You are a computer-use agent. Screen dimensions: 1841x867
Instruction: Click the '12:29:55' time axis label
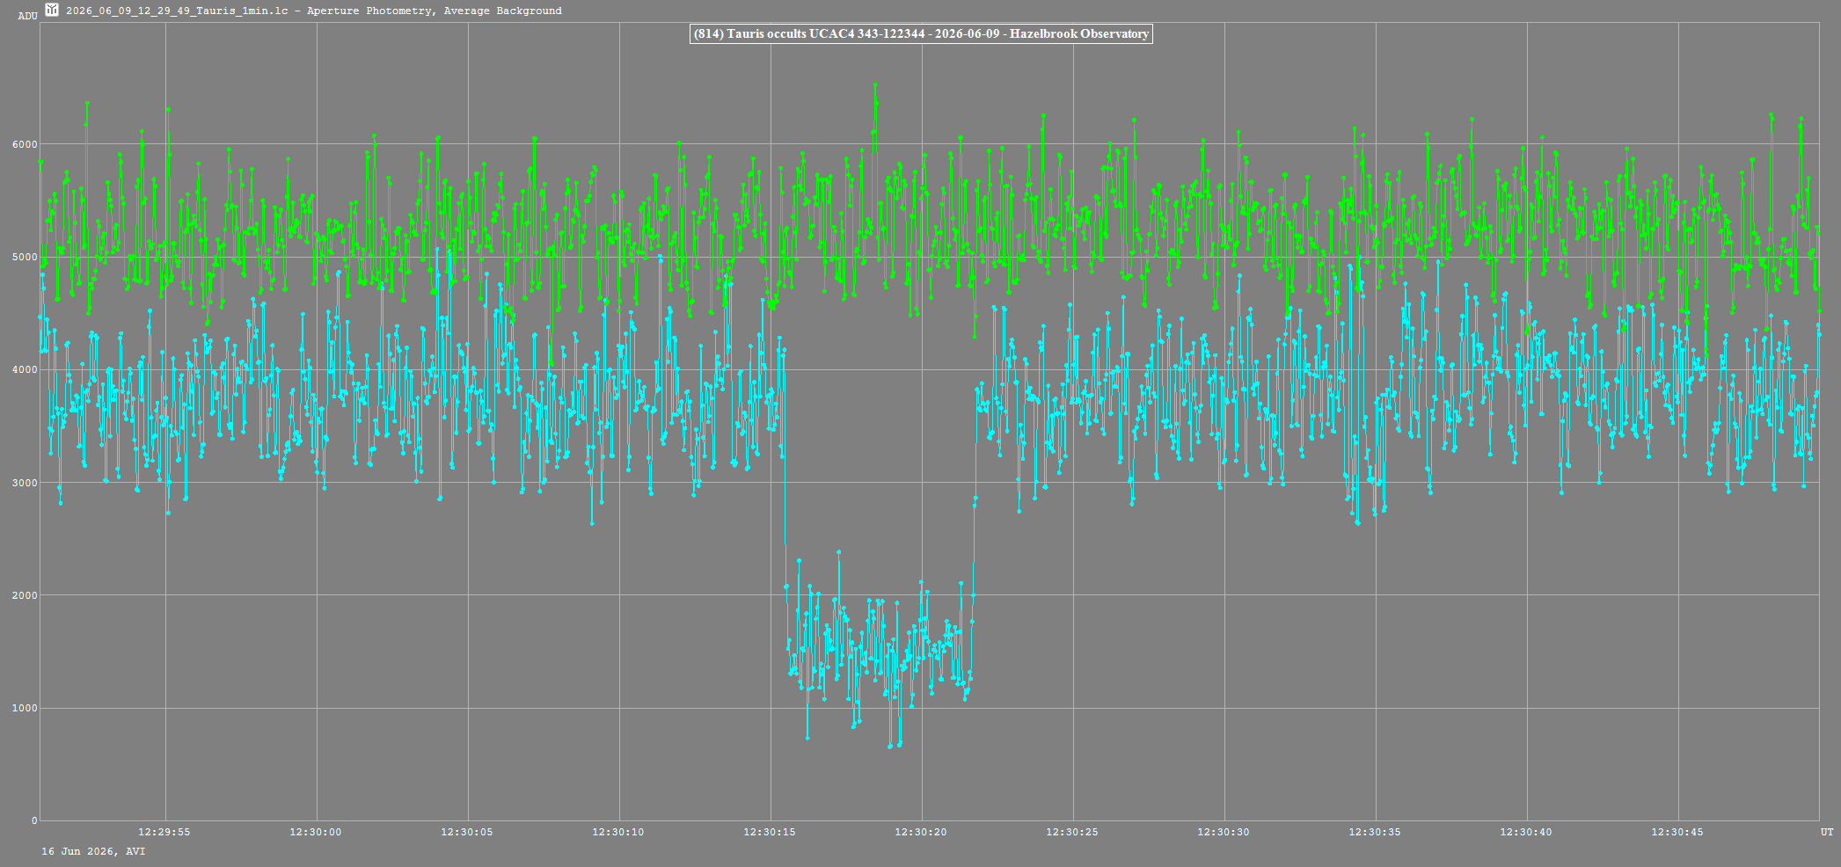pos(164,832)
